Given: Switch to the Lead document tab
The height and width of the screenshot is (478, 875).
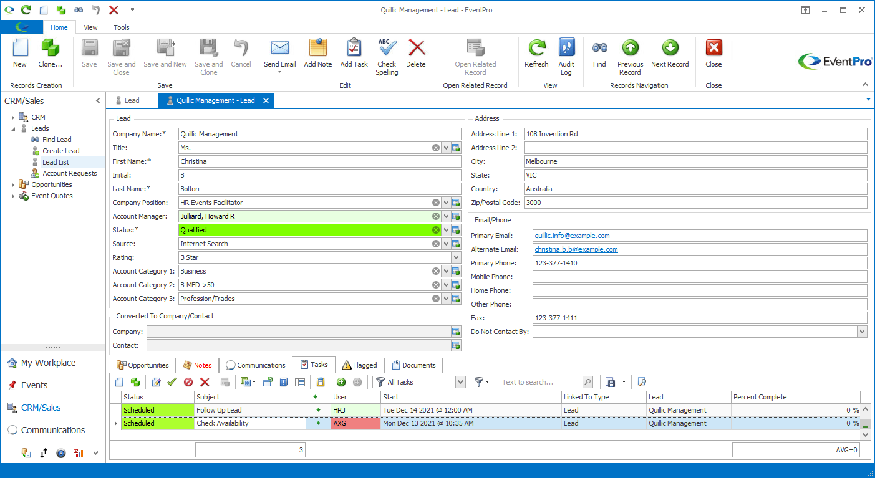Looking at the screenshot, I should click(x=132, y=100).
